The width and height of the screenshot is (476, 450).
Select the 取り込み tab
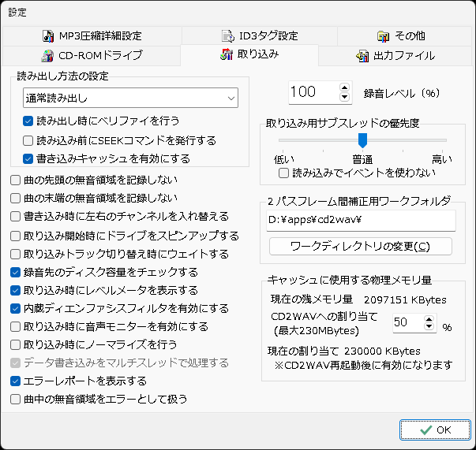point(249,55)
